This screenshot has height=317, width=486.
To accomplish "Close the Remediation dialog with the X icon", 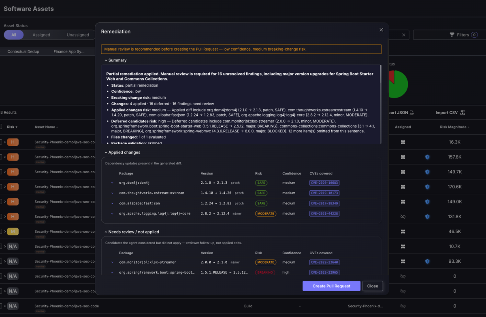I will (x=381, y=30).
